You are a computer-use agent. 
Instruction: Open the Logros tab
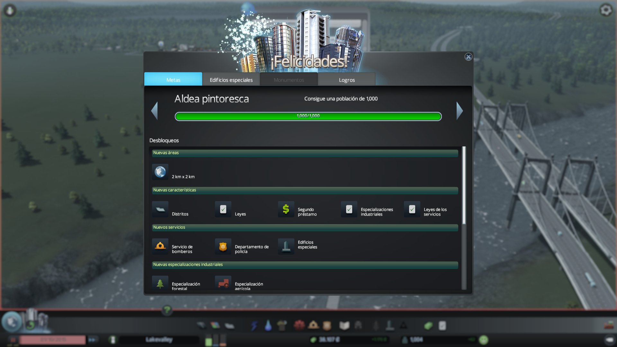click(x=346, y=79)
